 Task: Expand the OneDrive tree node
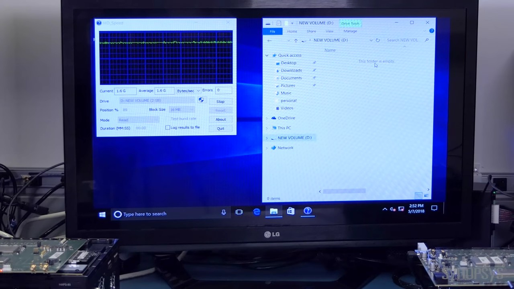(x=267, y=118)
